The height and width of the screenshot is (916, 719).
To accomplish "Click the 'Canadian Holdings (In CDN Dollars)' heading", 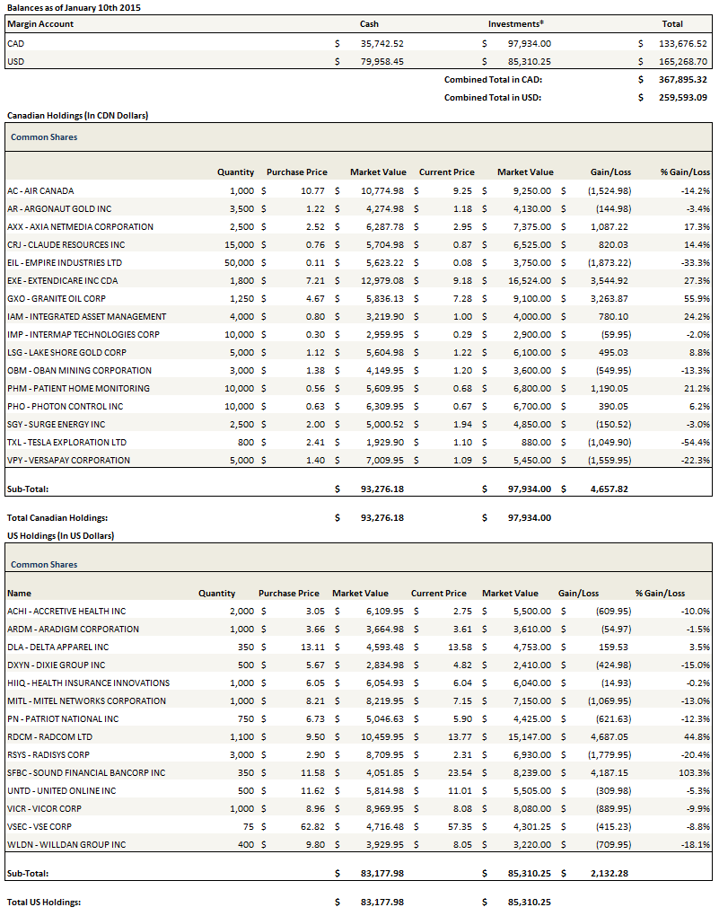I will (77, 116).
